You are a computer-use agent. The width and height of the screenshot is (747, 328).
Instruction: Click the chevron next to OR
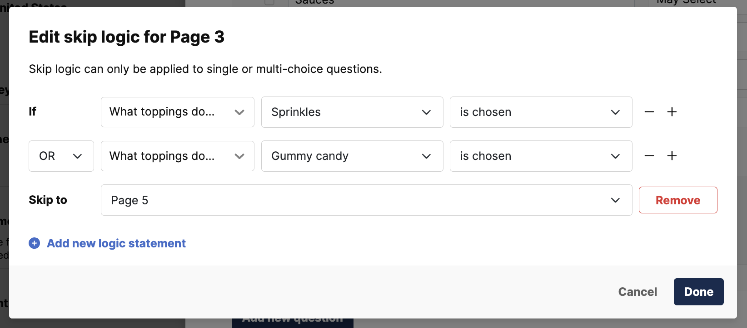click(x=77, y=156)
